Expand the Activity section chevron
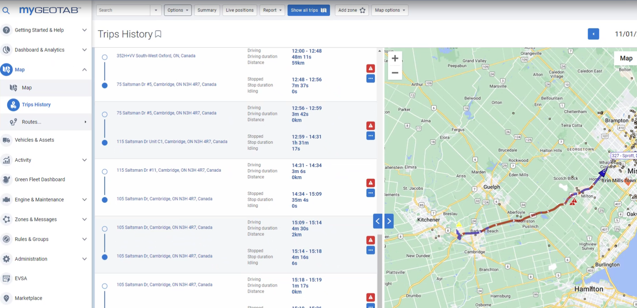 85,160
